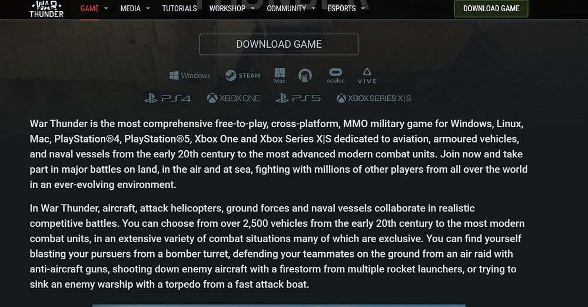Expand the Media menu dropdown arrow
588x307 pixels.
[x=148, y=8]
